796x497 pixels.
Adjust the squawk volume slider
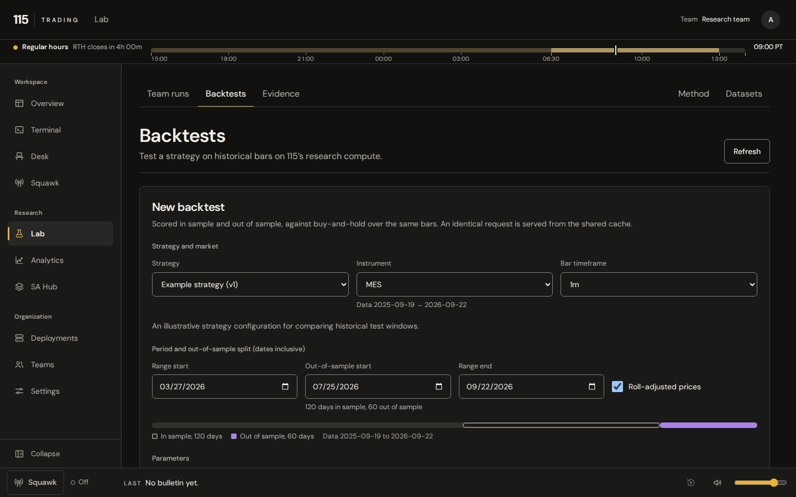coord(760,483)
